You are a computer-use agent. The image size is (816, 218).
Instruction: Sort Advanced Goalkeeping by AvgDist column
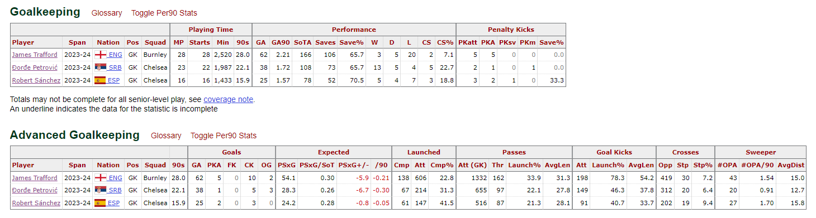pos(791,165)
